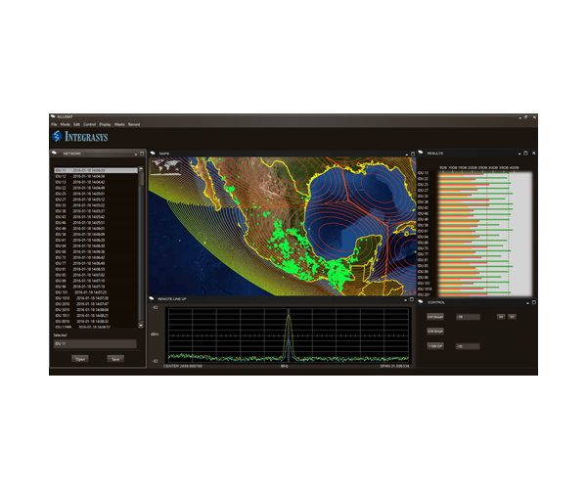The image size is (587, 489).
Task: Maximize the RESULTS panel
Action: coord(525,153)
